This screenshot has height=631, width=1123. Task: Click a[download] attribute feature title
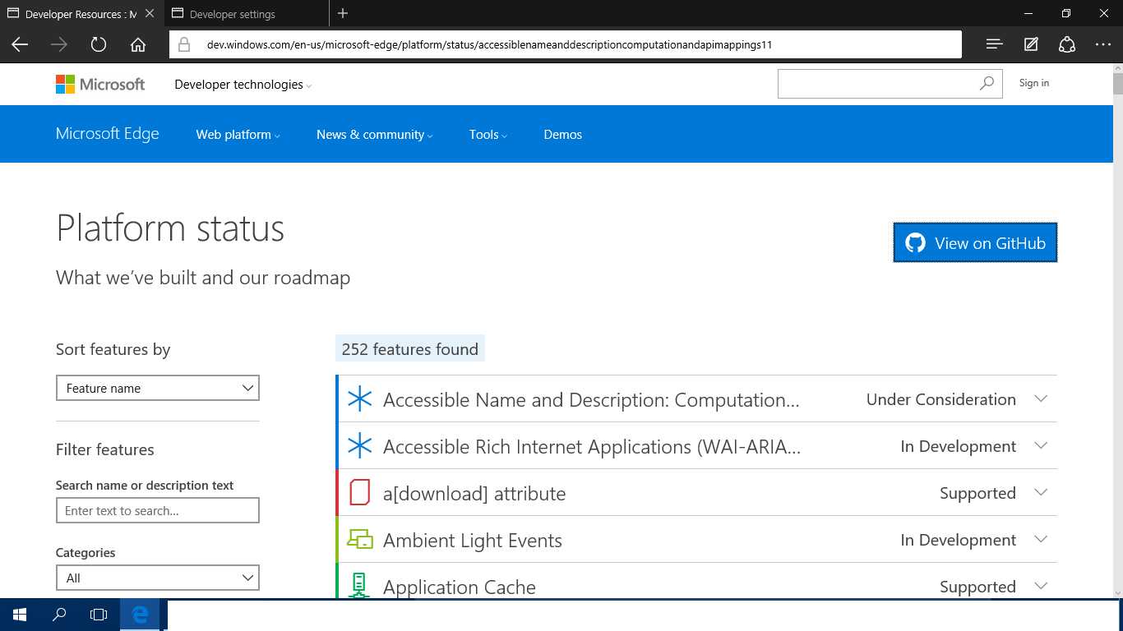474,494
